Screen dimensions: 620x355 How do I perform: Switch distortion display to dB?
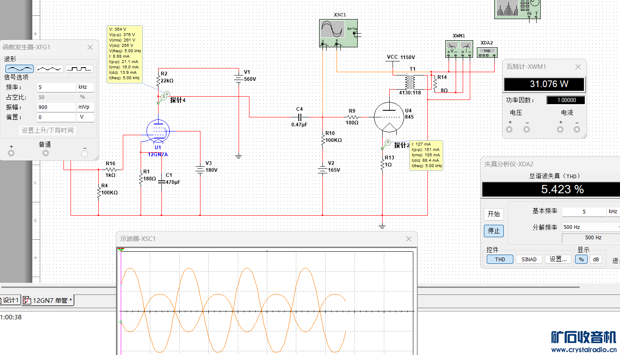596,259
